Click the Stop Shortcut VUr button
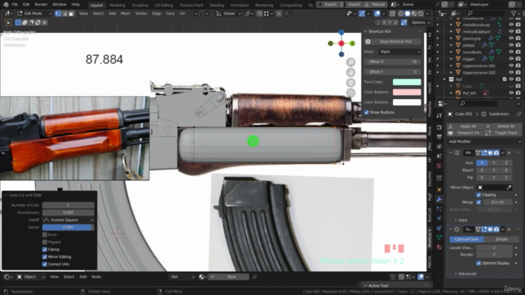Screen dimensions: 525x295 [x=392, y=42]
